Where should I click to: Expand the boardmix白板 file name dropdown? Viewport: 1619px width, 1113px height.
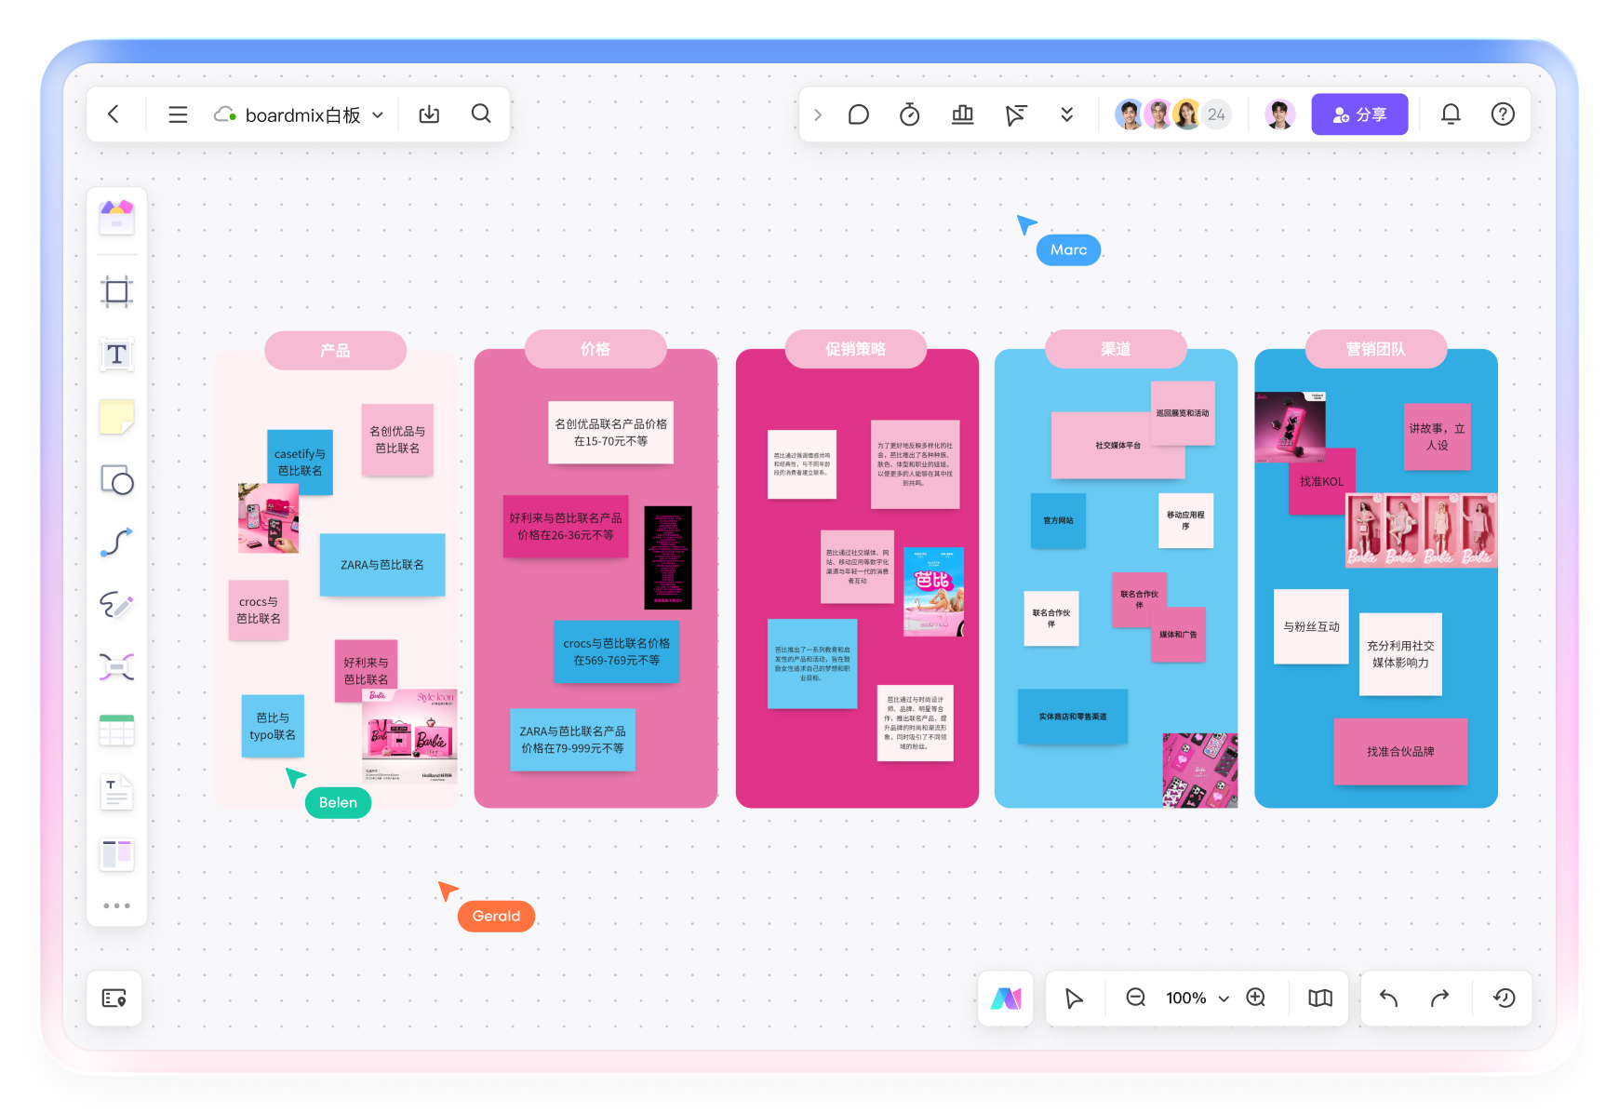(378, 115)
